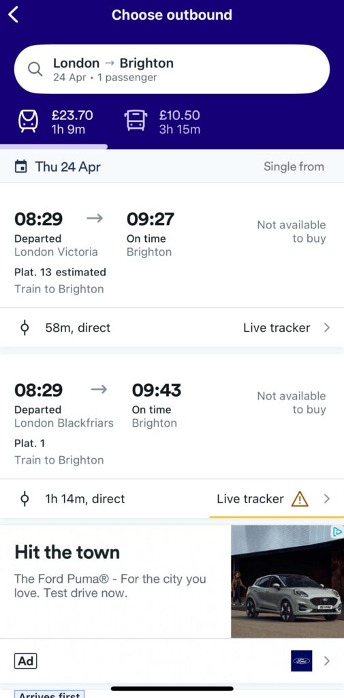Screen dimensions: 344x698
Task: Tap the search magnifier icon
Action: (x=35, y=69)
